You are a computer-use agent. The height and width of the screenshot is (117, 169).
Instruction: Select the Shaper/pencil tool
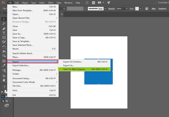click(4, 42)
